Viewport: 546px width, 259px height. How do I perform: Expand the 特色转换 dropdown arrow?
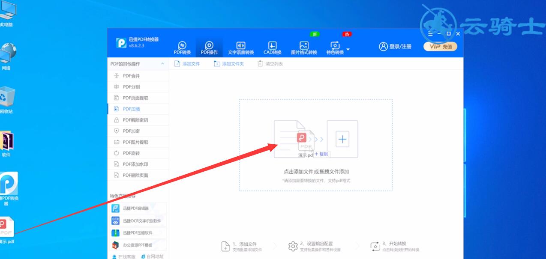click(348, 49)
